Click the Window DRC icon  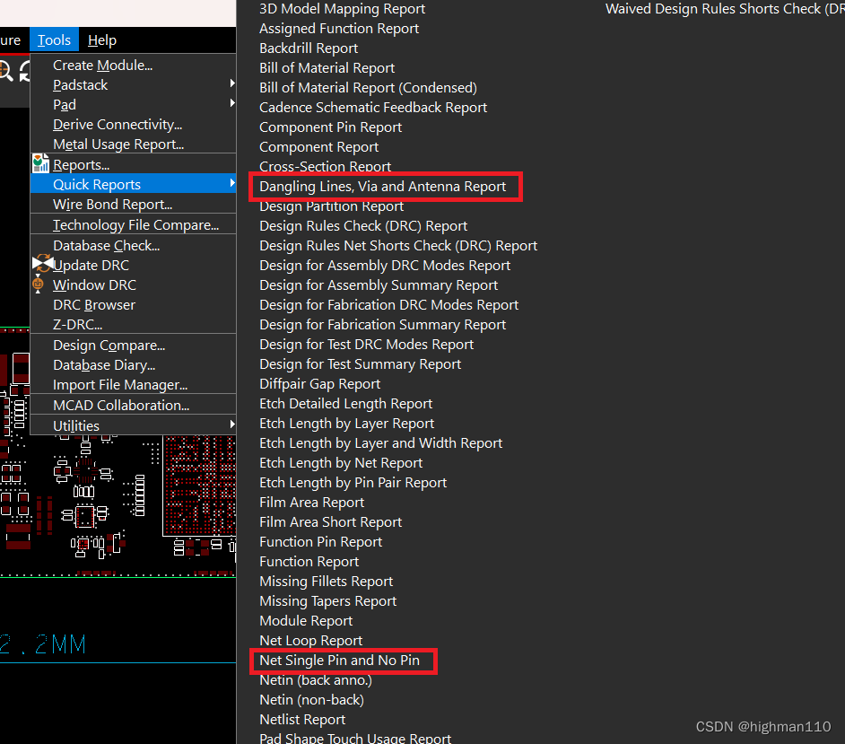[x=38, y=284]
